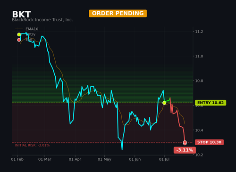This screenshot has height=172, width=236.
Task: Click the 11.2 price axis label
Action: pos(199,32)
